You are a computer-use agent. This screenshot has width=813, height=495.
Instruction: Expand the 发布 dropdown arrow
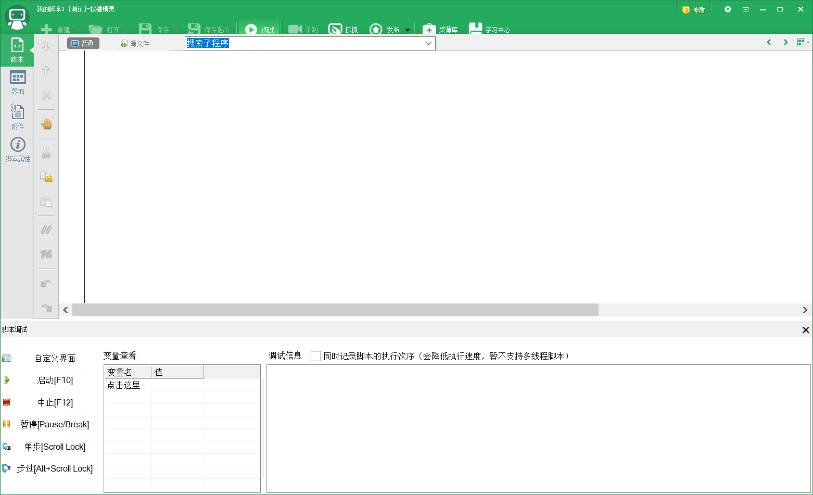point(408,30)
